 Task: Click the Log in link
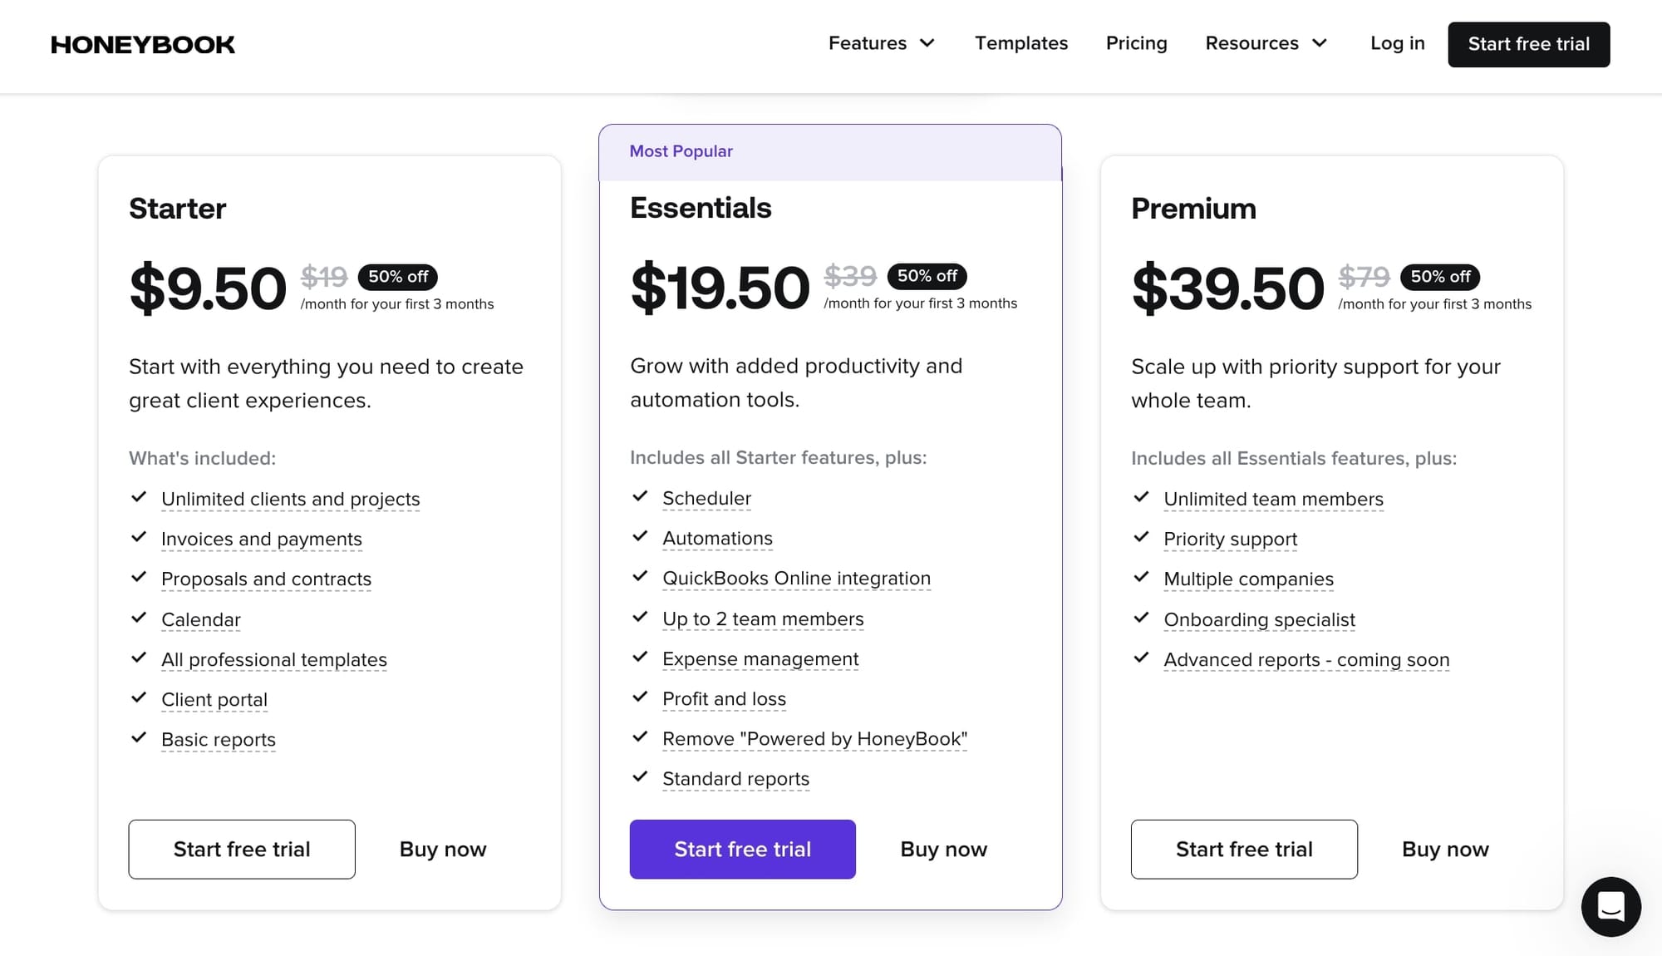1397,43
